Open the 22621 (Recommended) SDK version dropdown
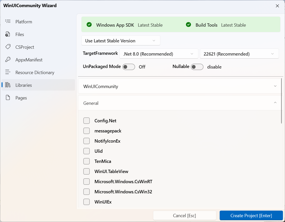 pos(239,54)
